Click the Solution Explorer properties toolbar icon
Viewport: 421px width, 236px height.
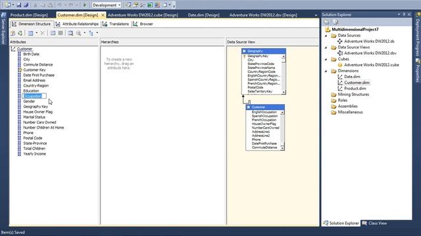click(x=326, y=22)
